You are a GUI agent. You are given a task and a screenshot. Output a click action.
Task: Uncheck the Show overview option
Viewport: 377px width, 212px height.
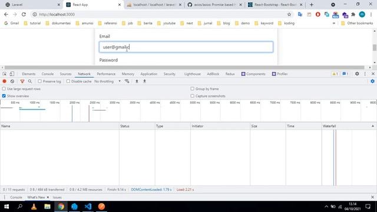point(4,96)
